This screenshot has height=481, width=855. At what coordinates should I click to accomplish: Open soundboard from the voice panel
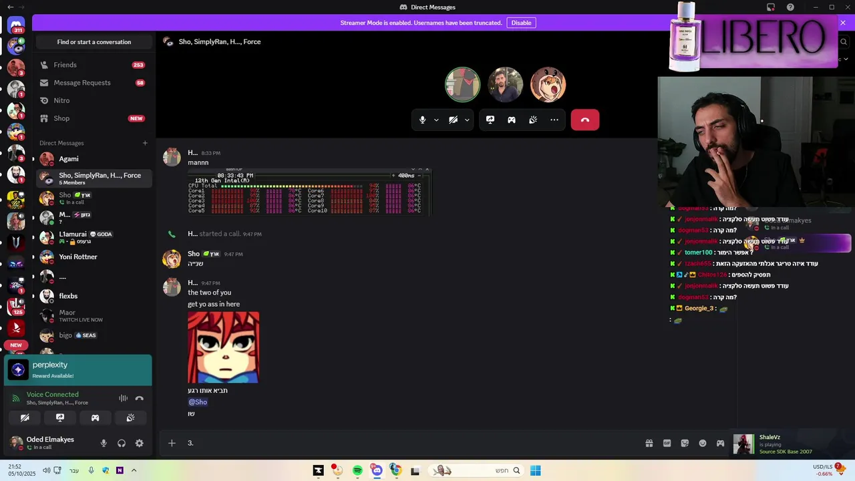tap(130, 418)
